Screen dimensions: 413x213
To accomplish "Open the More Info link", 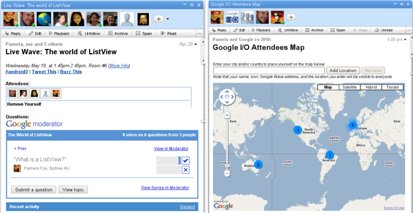I will pos(120,65).
